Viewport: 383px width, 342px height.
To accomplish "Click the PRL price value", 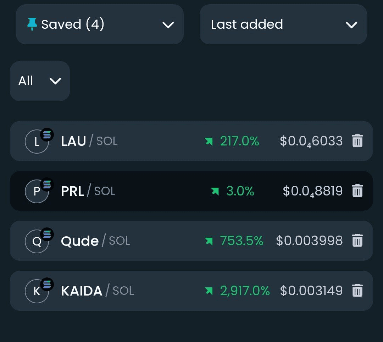I will (x=312, y=191).
